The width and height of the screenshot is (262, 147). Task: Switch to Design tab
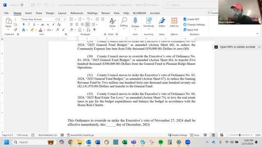point(50,13)
